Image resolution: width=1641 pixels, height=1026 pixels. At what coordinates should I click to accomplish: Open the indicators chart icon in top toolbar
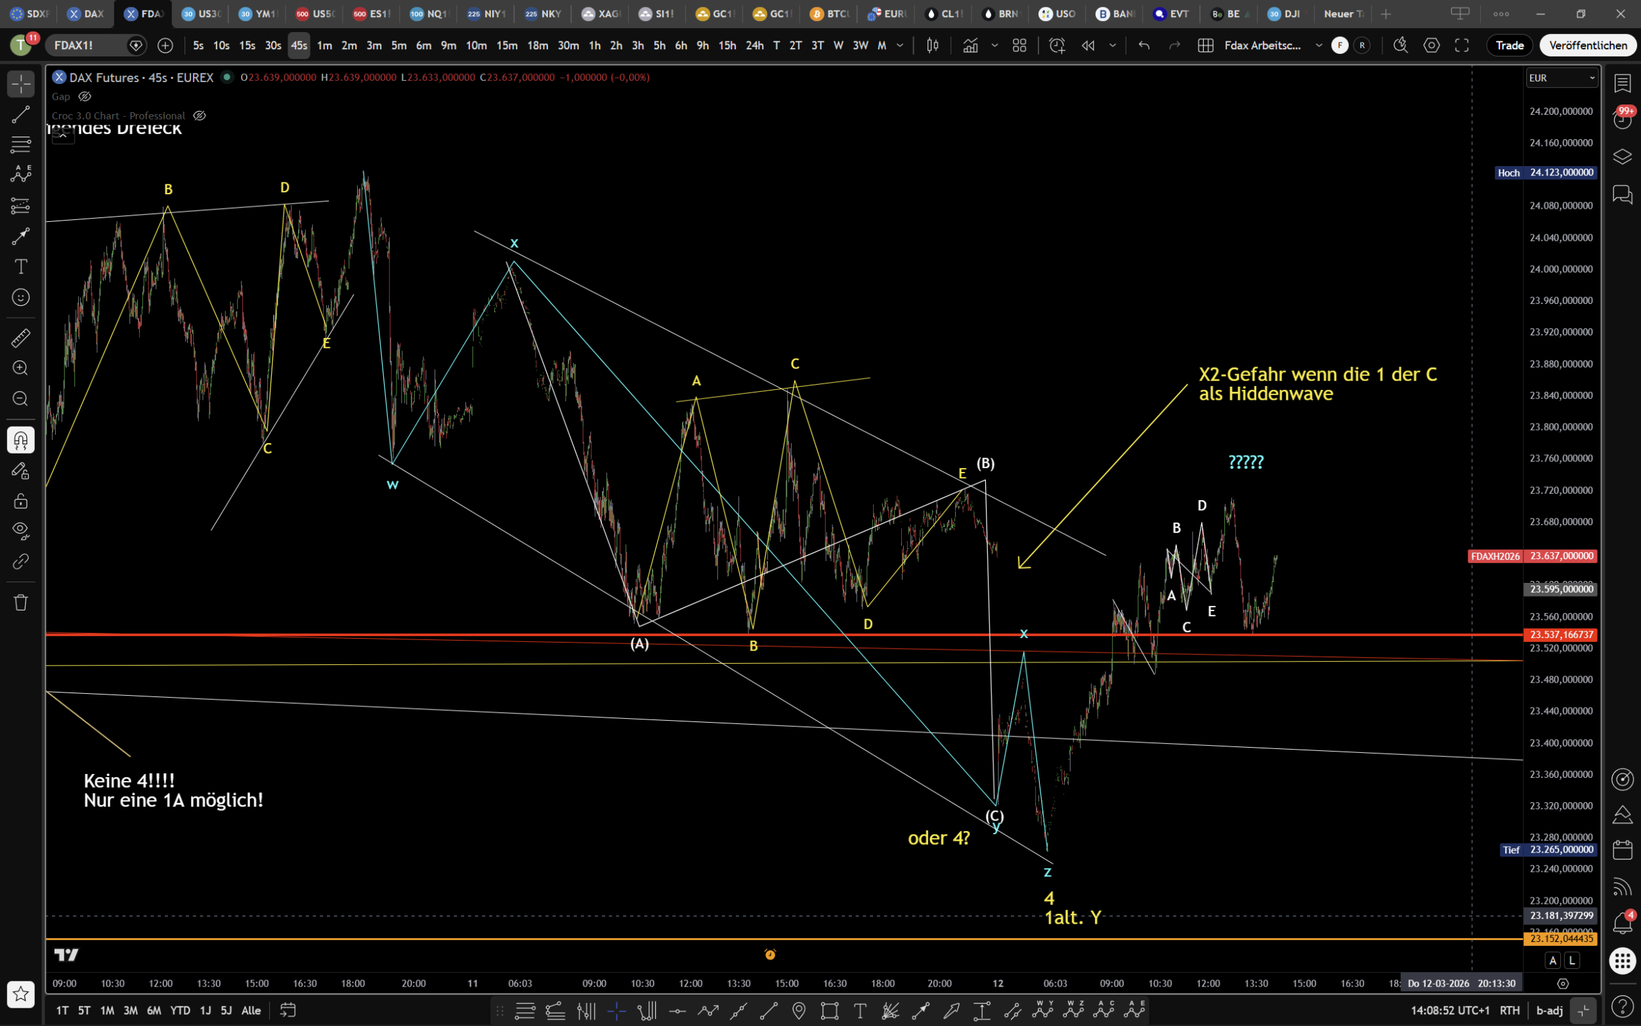(970, 45)
